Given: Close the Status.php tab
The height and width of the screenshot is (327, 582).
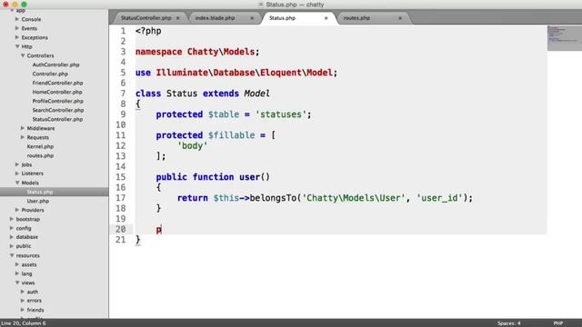Looking at the screenshot, I should click(x=326, y=18).
